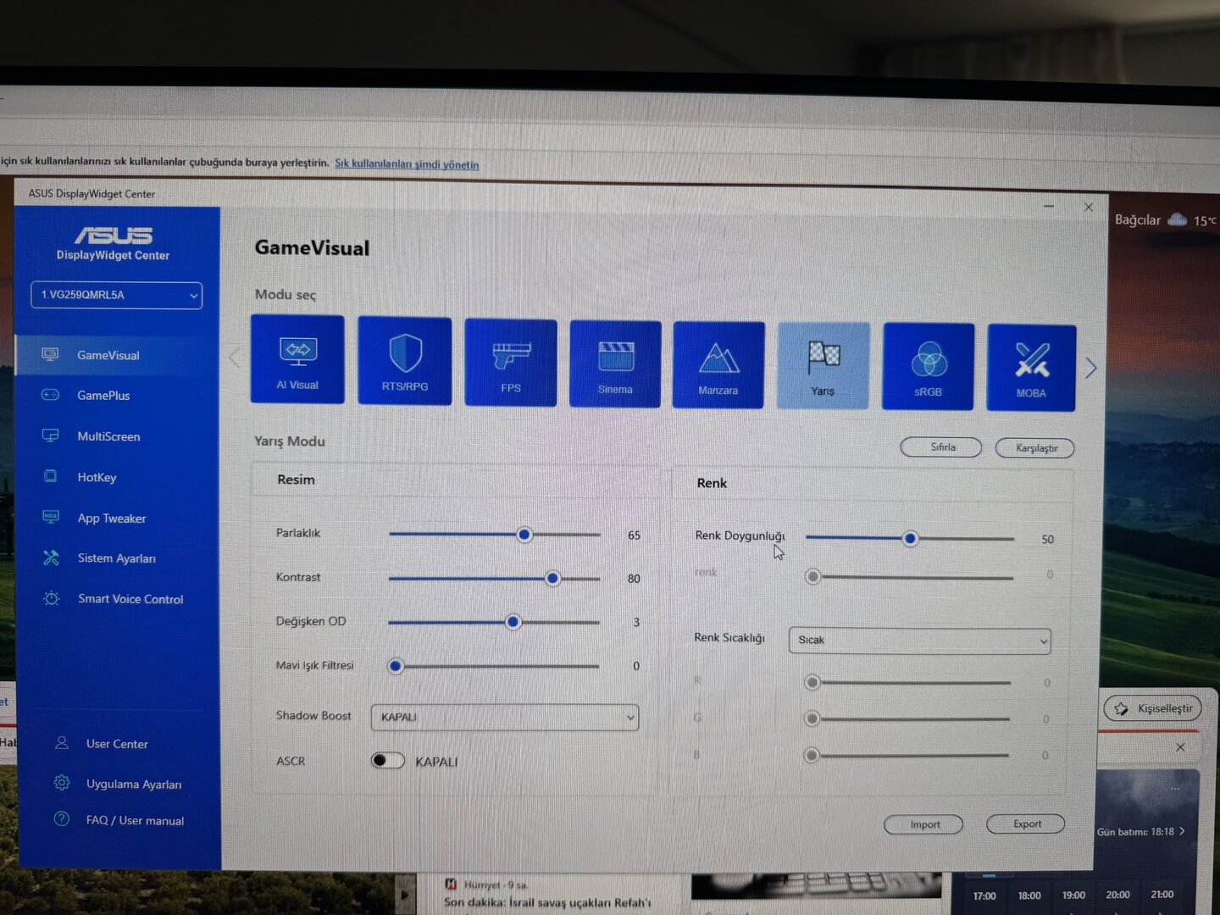Screen dimensions: 1220x915
Task: Click the Export button
Action: [1026, 824]
